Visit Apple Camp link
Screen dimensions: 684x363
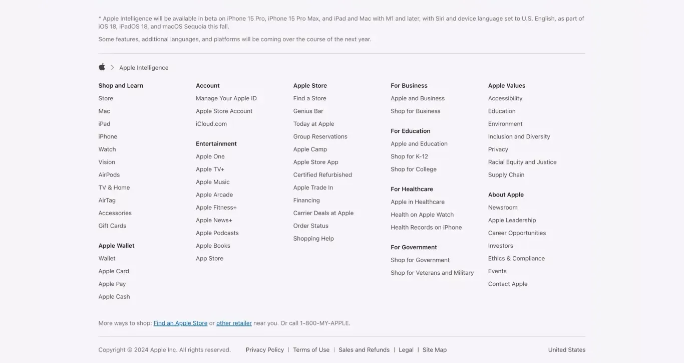(x=310, y=149)
